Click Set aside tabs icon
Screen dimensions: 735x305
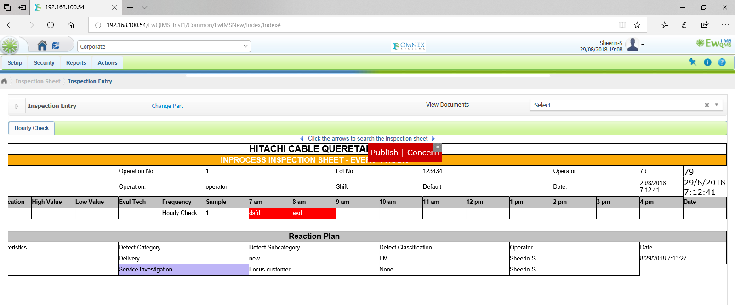22,7
